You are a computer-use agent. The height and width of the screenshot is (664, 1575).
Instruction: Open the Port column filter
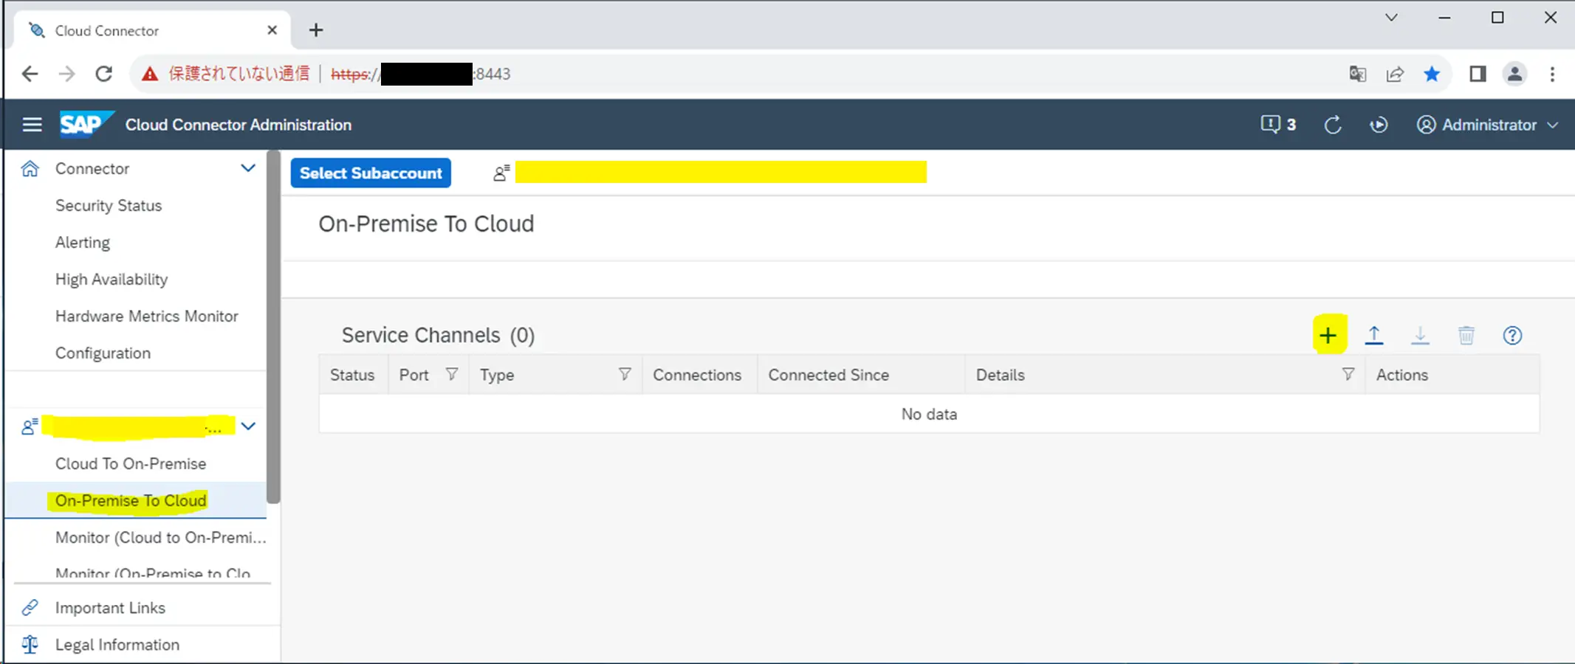tap(451, 374)
